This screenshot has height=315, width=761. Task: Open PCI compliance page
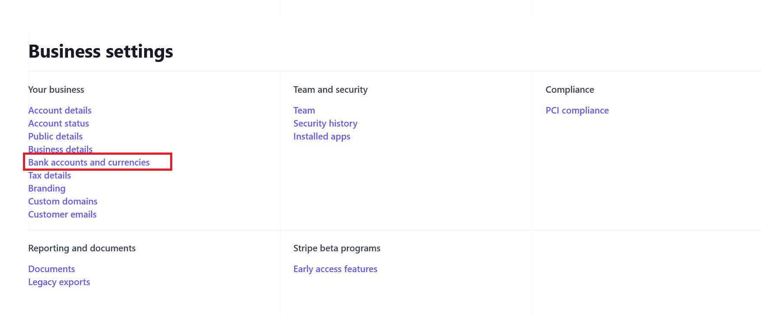point(577,110)
